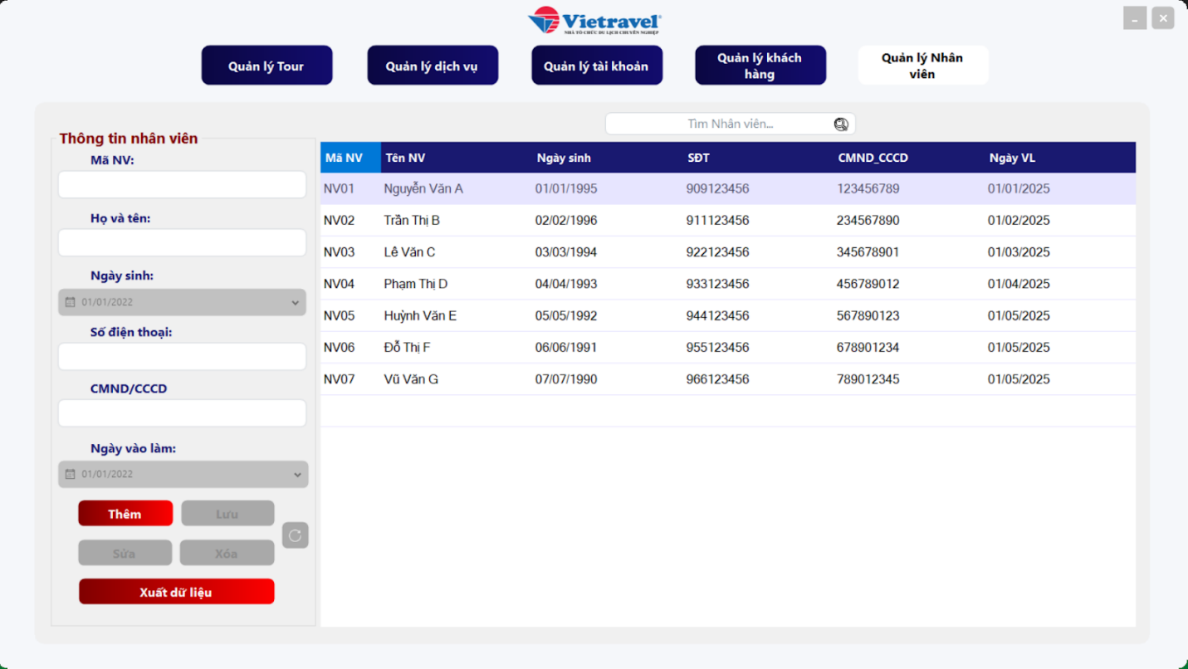Focus the Tìm Nhân viên search box

pos(730,124)
